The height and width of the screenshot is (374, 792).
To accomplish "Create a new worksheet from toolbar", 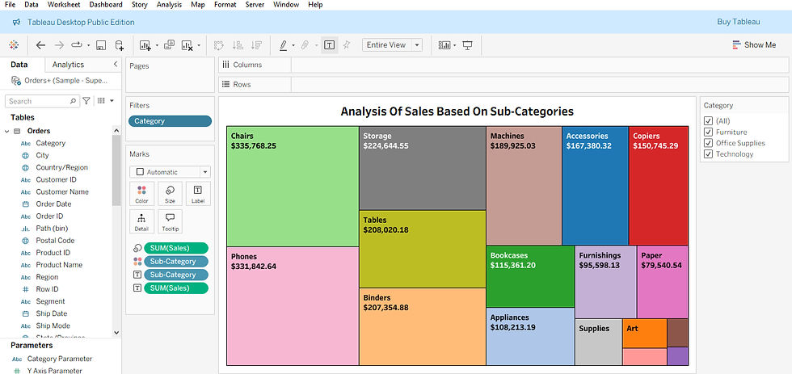I will (145, 45).
